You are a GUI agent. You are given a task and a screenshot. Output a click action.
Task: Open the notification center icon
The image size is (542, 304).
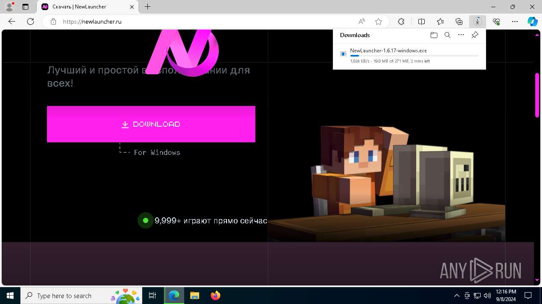click(x=528, y=296)
